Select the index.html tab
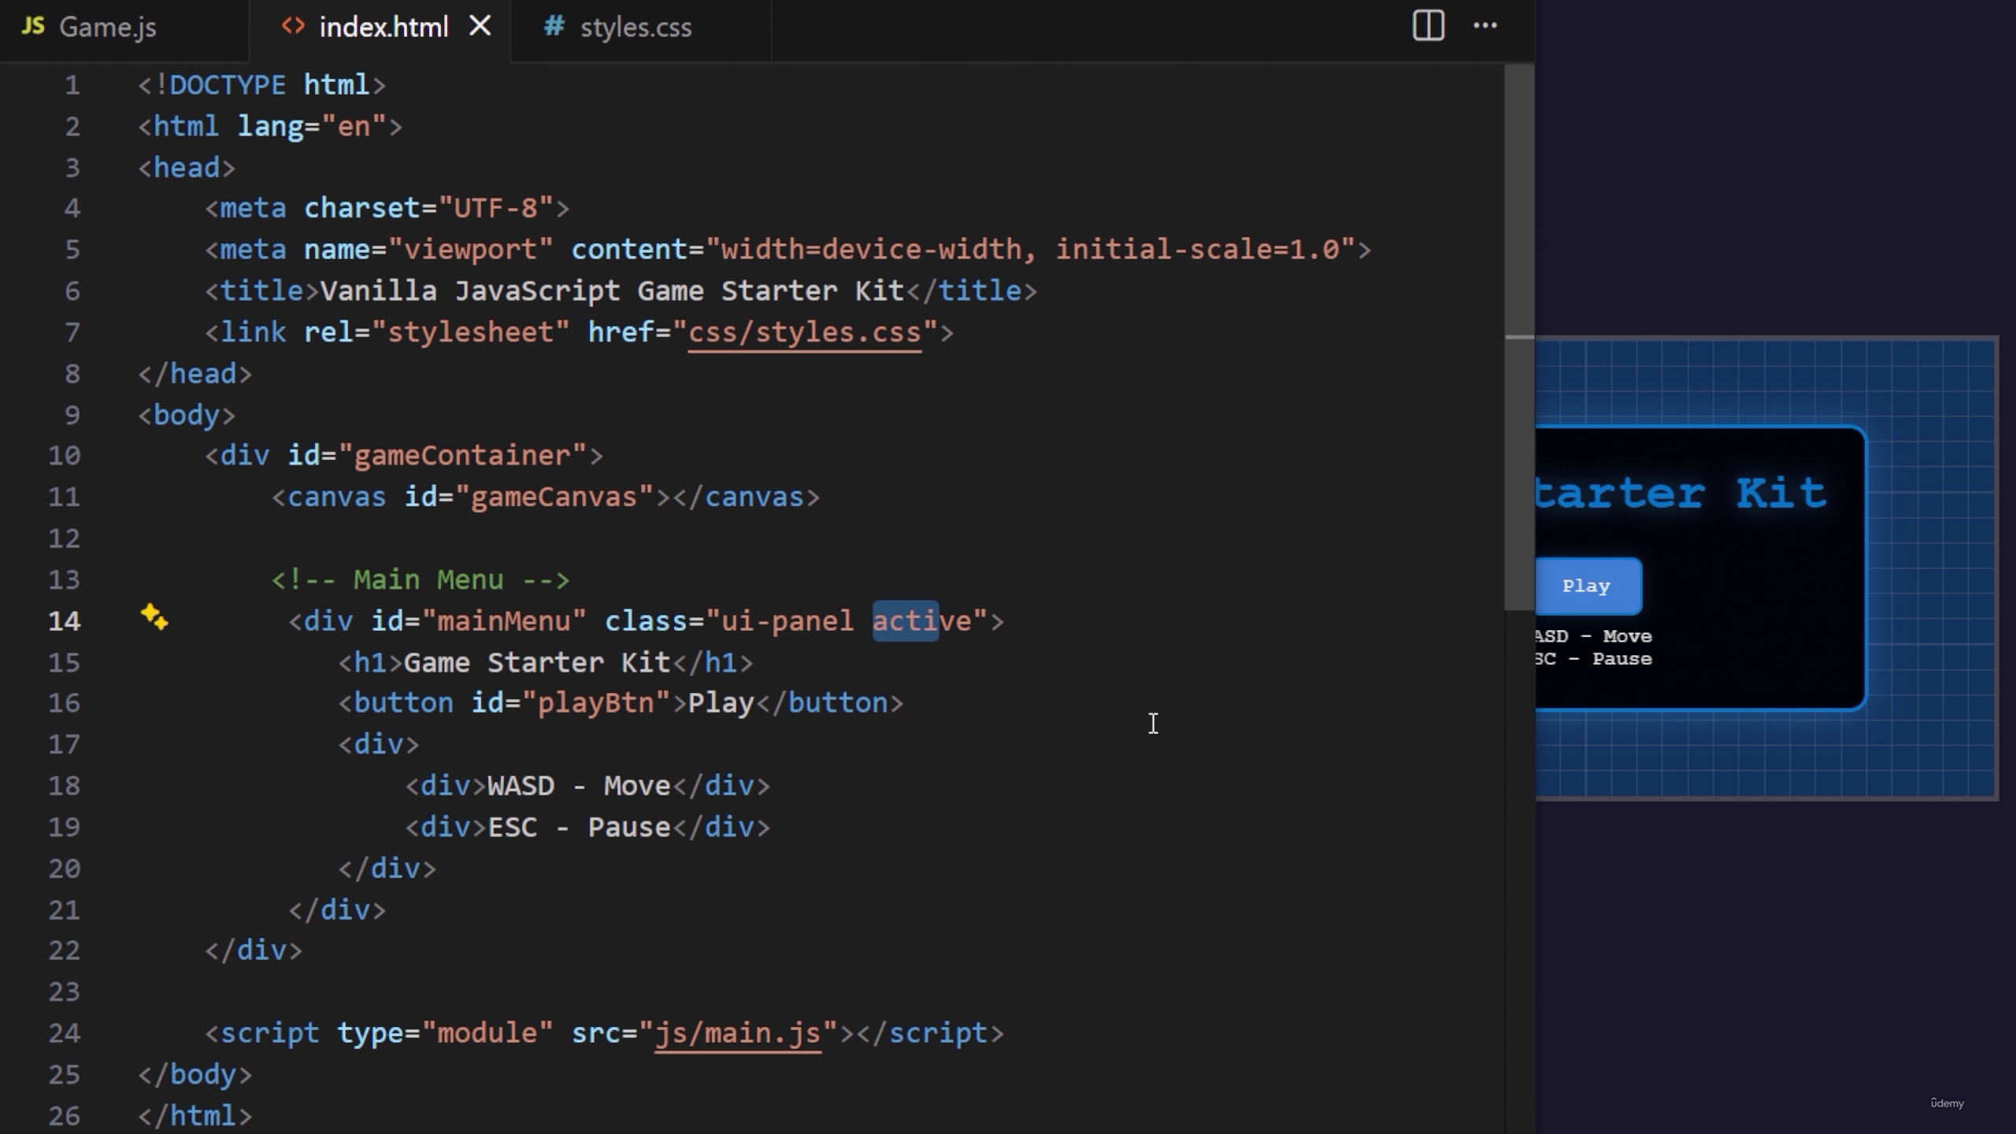The height and width of the screenshot is (1134, 2016). [x=384, y=27]
